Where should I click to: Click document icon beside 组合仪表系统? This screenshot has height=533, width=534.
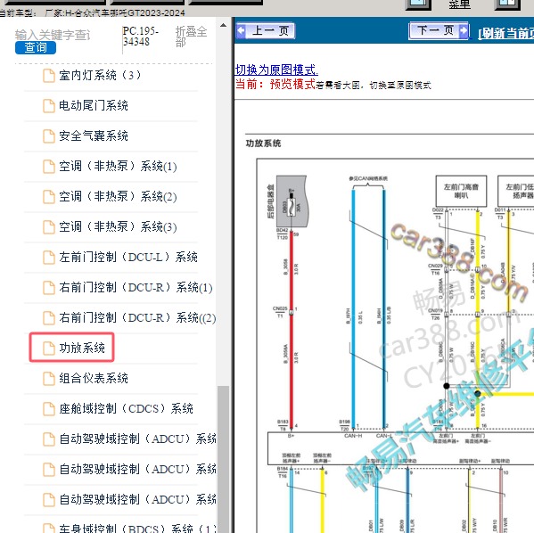coord(49,379)
